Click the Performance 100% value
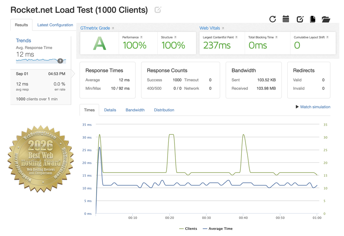This screenshot has height=236, width=344. tap(134, 45)
